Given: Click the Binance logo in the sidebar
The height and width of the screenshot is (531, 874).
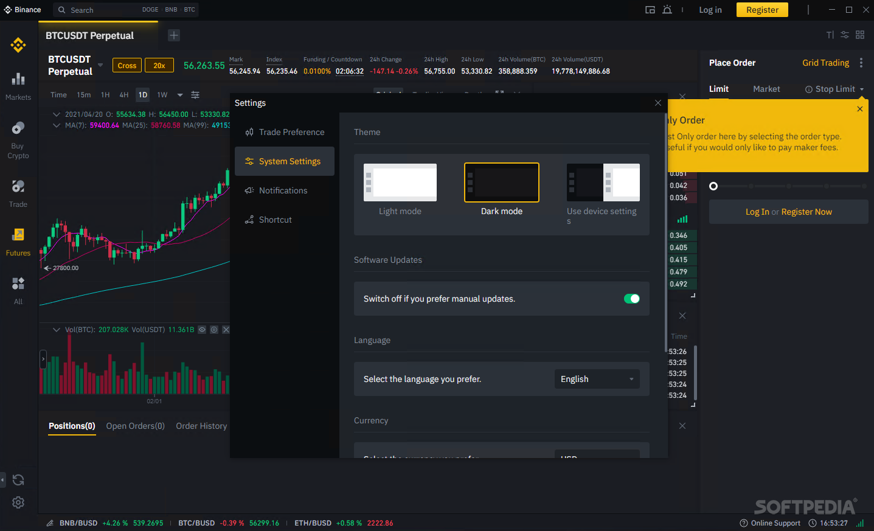Looking at the screenshot, I should (18, 45).
